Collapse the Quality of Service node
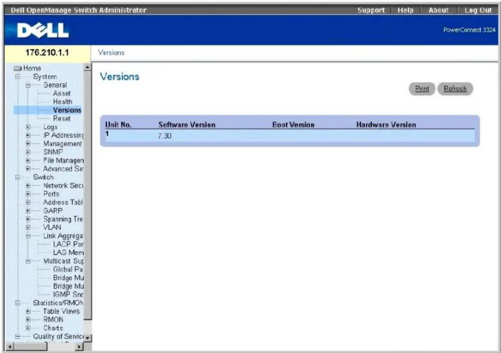This screenshot has height=353, width=501. [x=18, y=336]
